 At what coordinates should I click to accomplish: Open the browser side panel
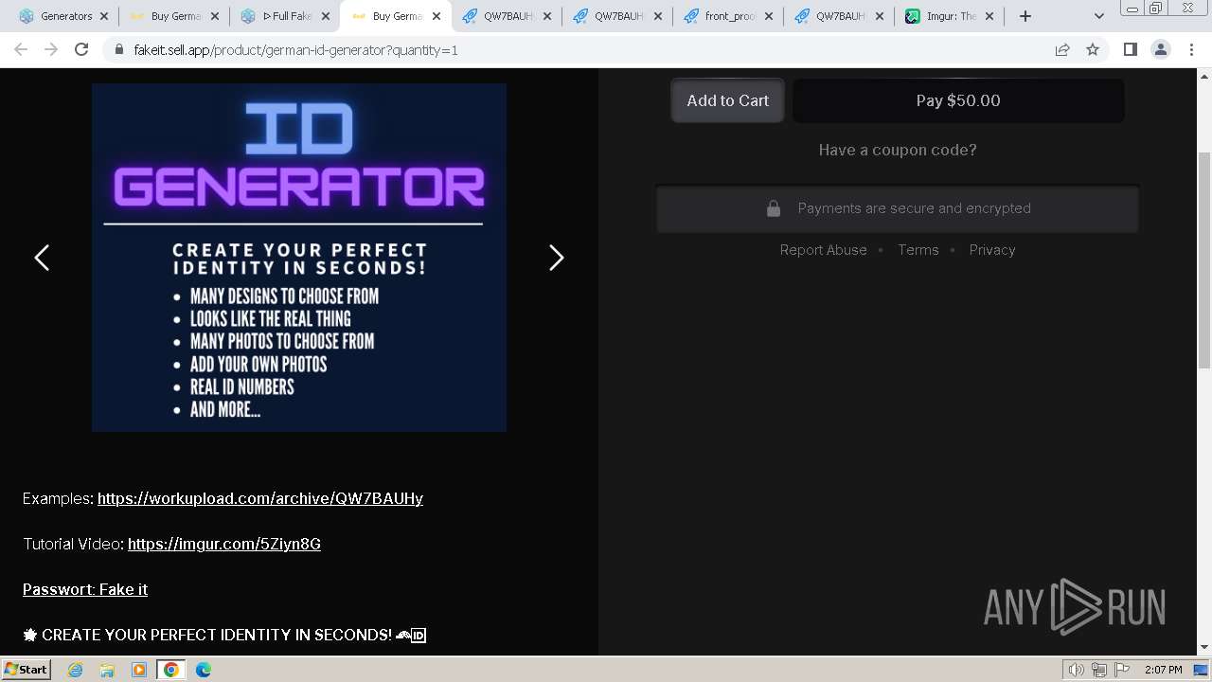coord(1130,49)
